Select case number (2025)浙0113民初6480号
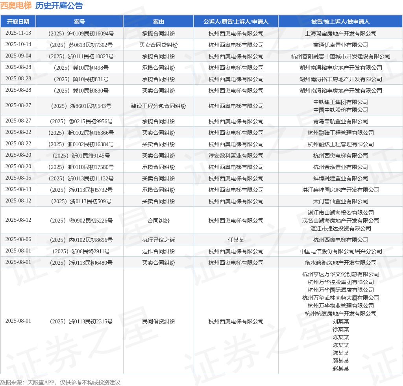 point(81,263)
